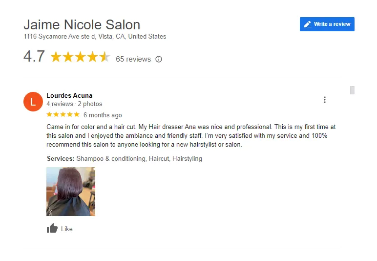377x261 pixels.
Task: Click the vertical scrollbar handle
Action: tap(352, 90)
